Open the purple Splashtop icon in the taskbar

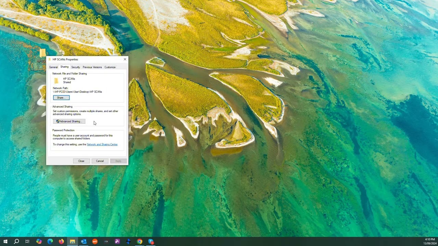[117, 242]
